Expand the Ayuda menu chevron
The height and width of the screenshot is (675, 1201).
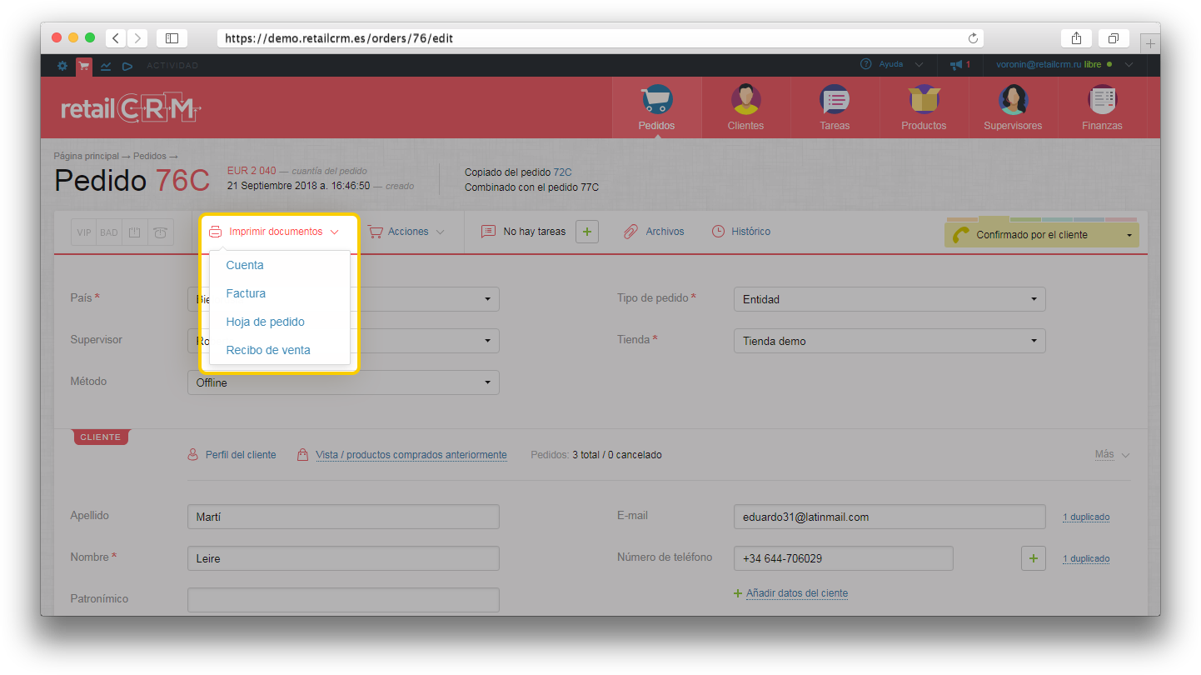pyautogui.click(x=919, y=64)
